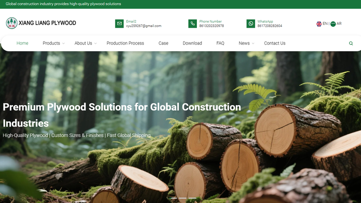361x203 pixels.
Task: Open the Products menu
Action: coord(51,43)
